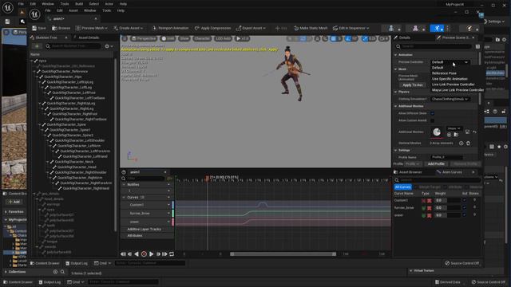Screen dimensions: 511x287
Task: Play the animation forward
Action: pyautogui.click(x=151, y=254)
